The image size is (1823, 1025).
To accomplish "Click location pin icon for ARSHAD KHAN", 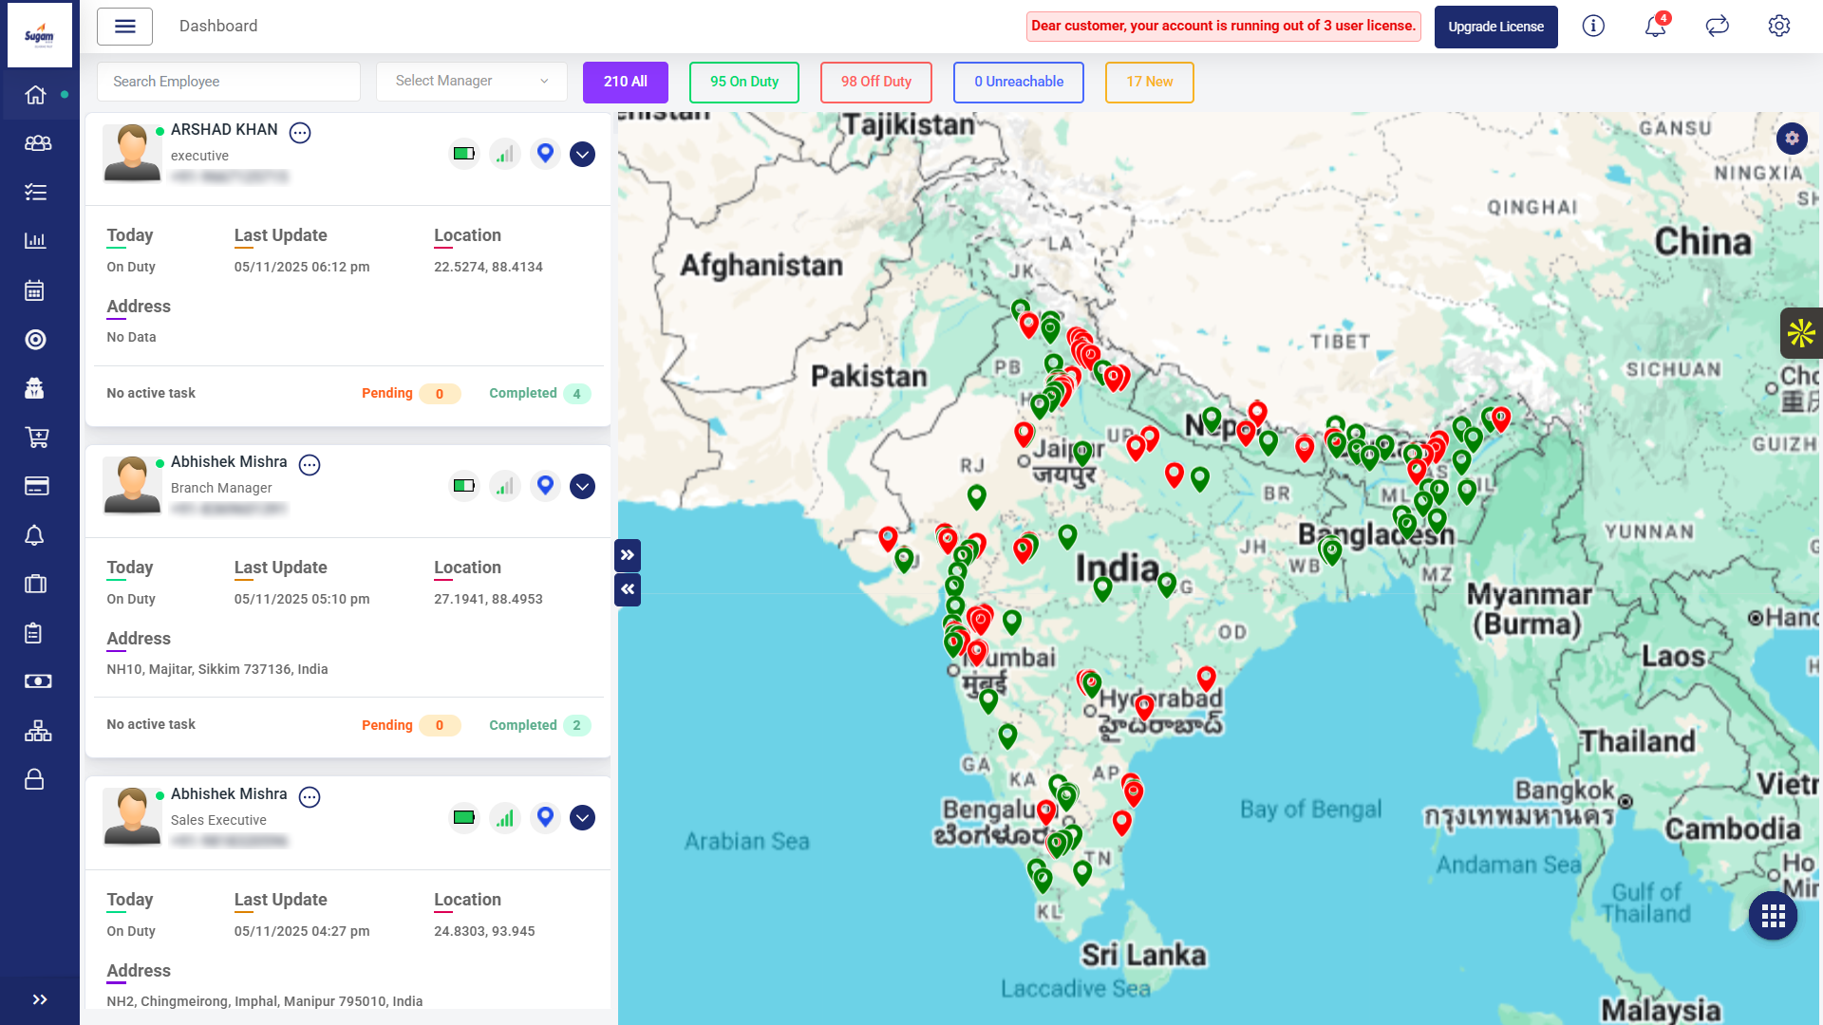I will 545,154.
